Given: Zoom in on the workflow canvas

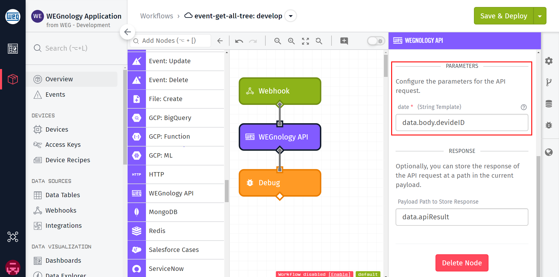Looking at the screenshot, I should click(291, 41).
